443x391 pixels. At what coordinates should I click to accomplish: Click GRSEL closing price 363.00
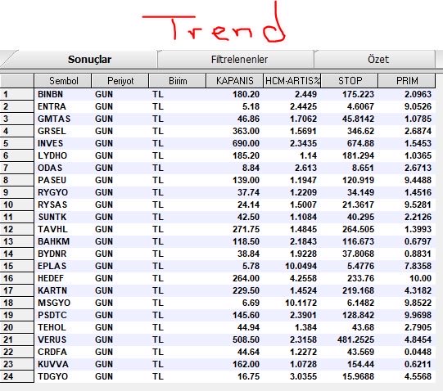[246, 131]
